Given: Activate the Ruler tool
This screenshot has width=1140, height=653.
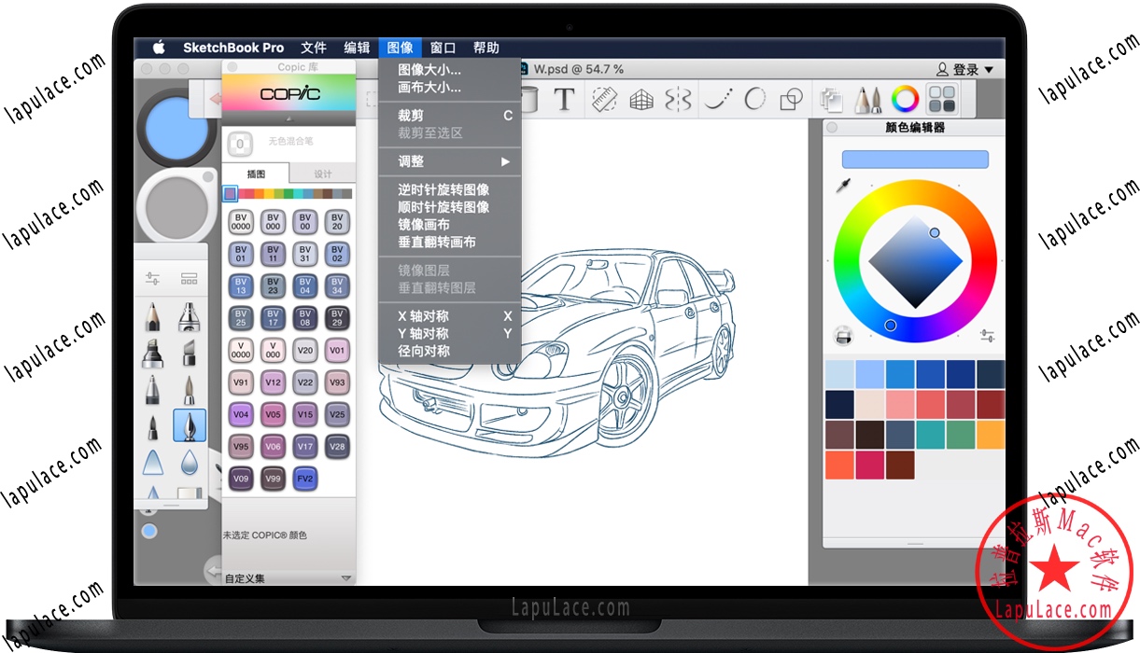Looking at the screenshot, I should pyautogui.click(x=606, y=98).
